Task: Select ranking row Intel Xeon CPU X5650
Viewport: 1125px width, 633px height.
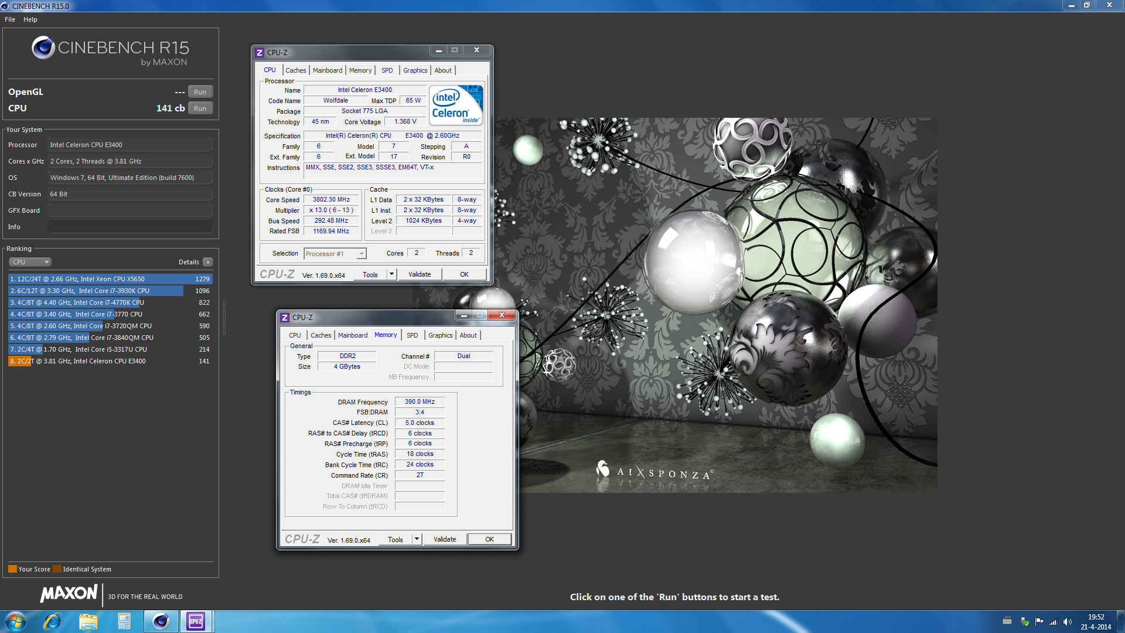Action: click(x=110, y=279)
